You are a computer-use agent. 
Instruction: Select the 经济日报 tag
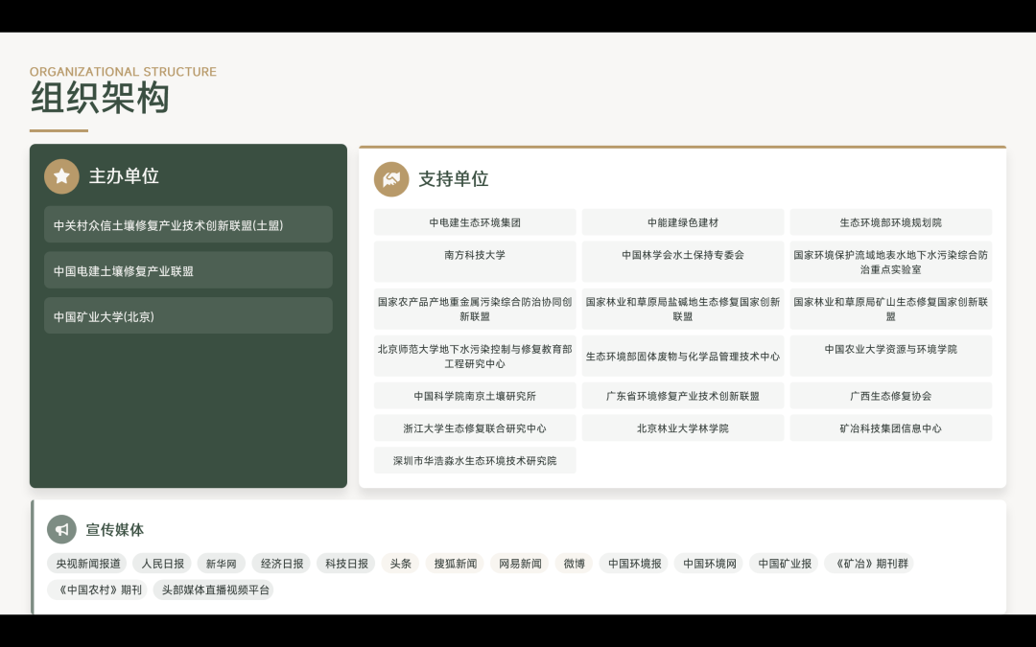(x=282, y=564)
